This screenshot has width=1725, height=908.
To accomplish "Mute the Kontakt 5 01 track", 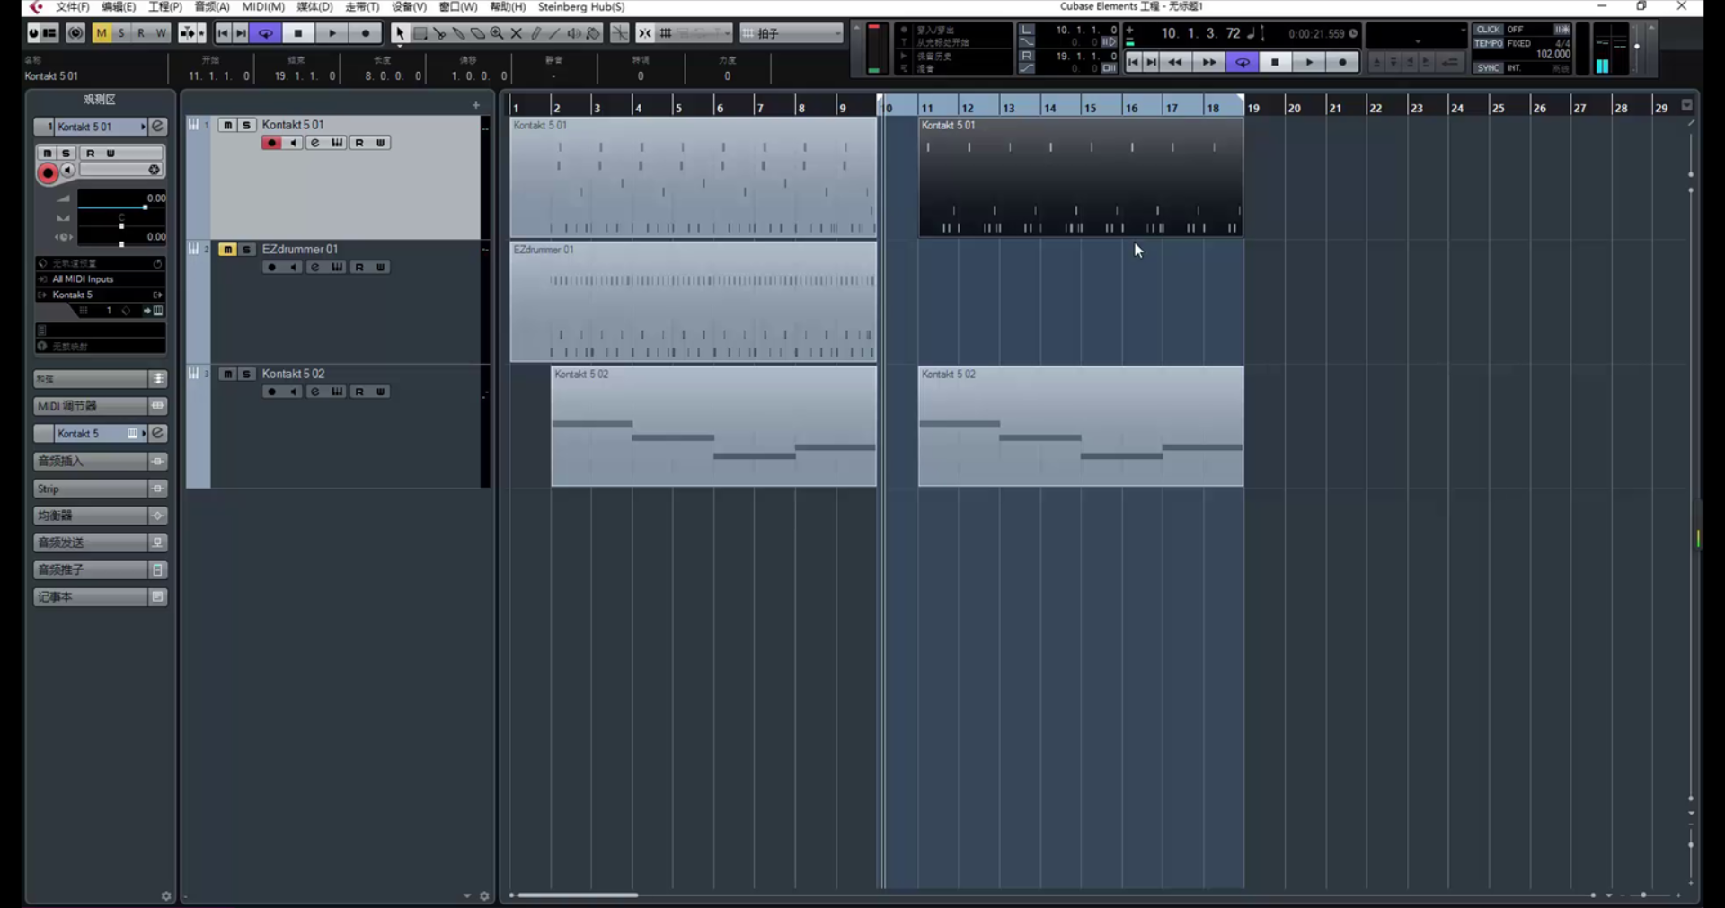I will tap(227, 125).
